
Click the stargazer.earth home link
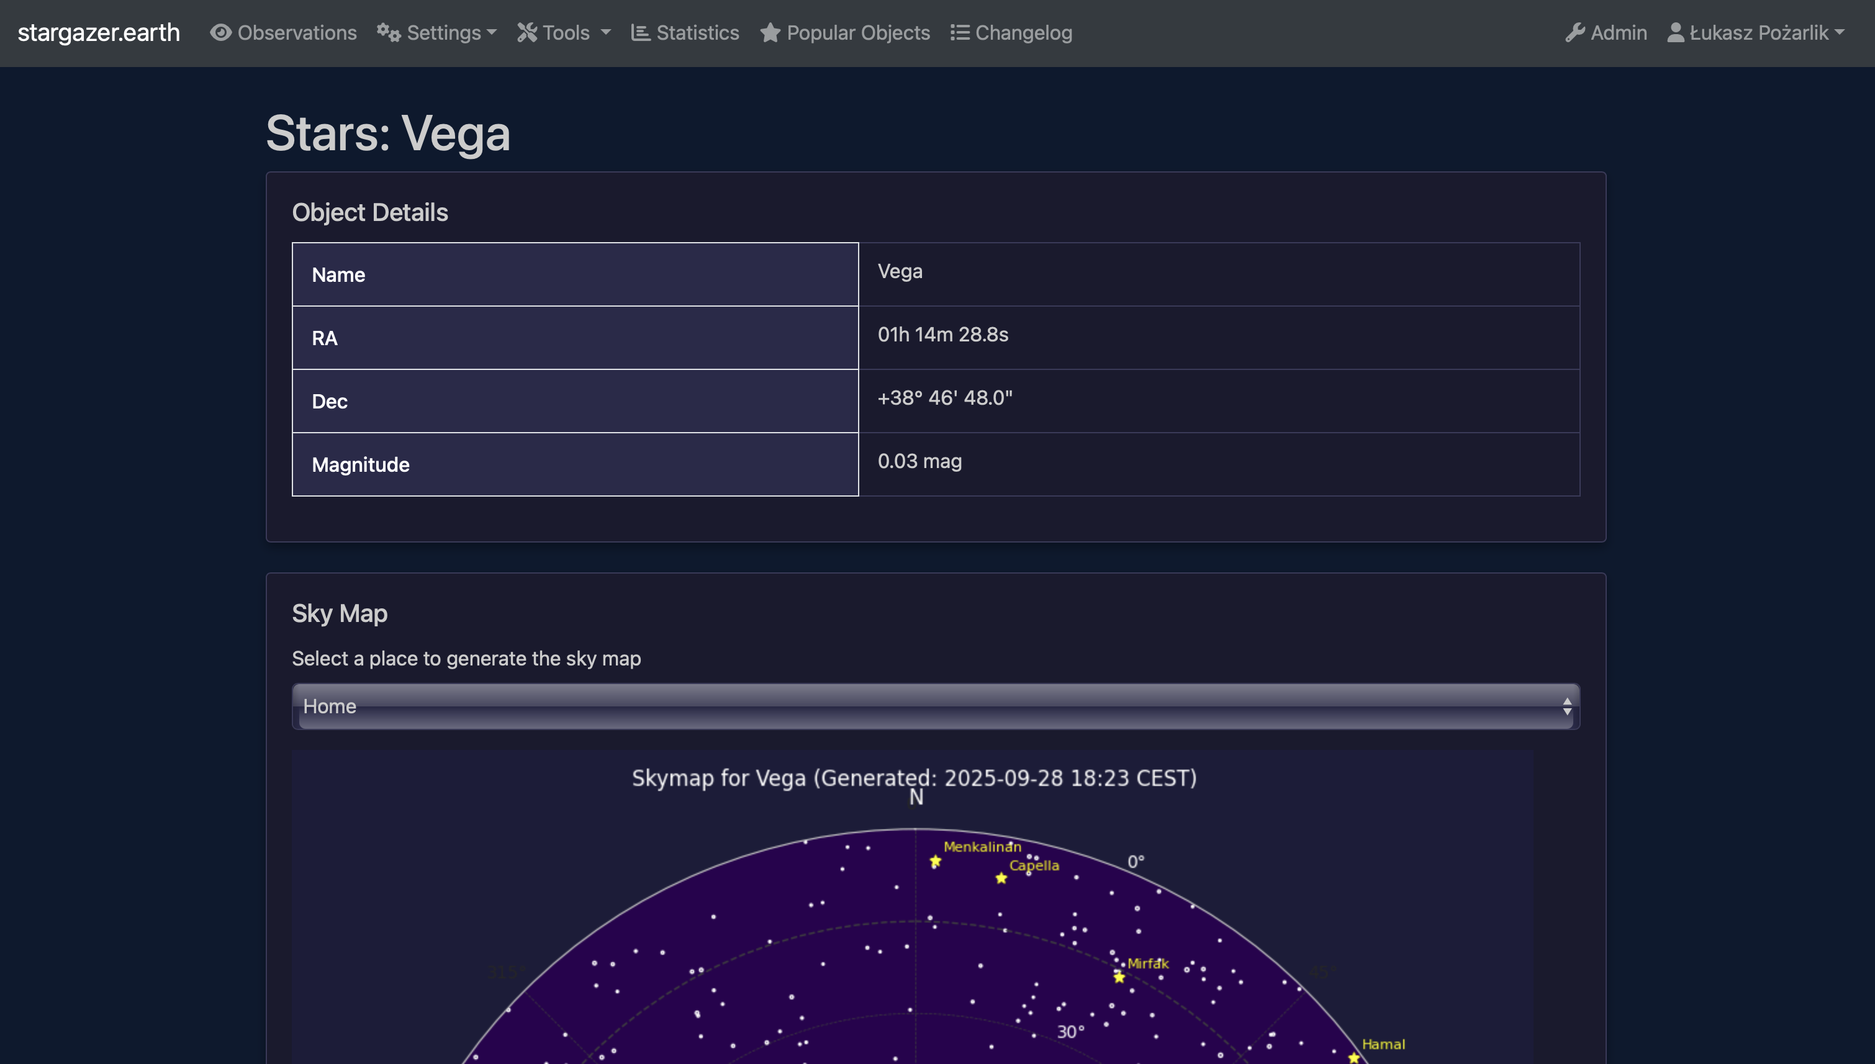point(99,33)
